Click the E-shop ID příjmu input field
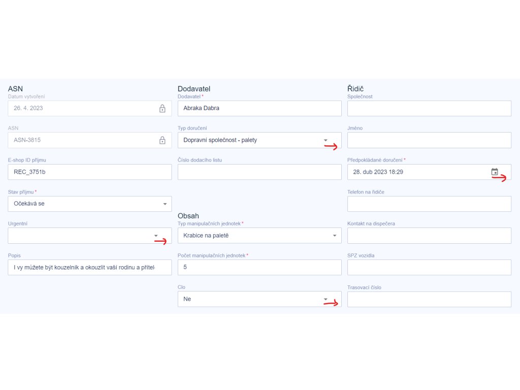Viewport: 520px width, 390px height. click(x=90, y=172)
